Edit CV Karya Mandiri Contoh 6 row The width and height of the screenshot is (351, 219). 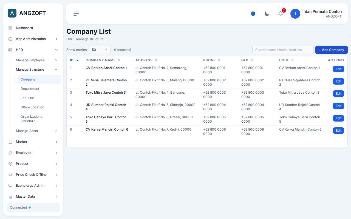[338, 131]
